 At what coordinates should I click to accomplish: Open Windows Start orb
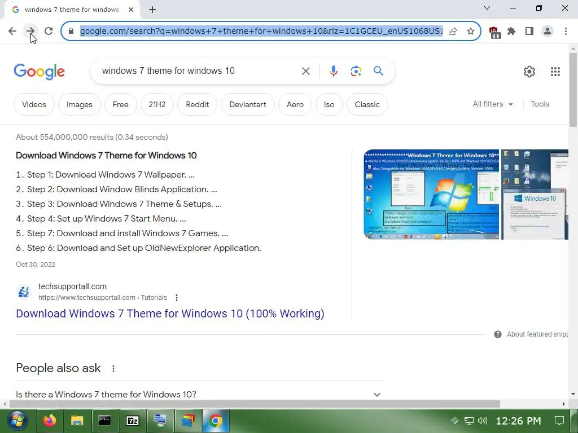pos(17,421)
